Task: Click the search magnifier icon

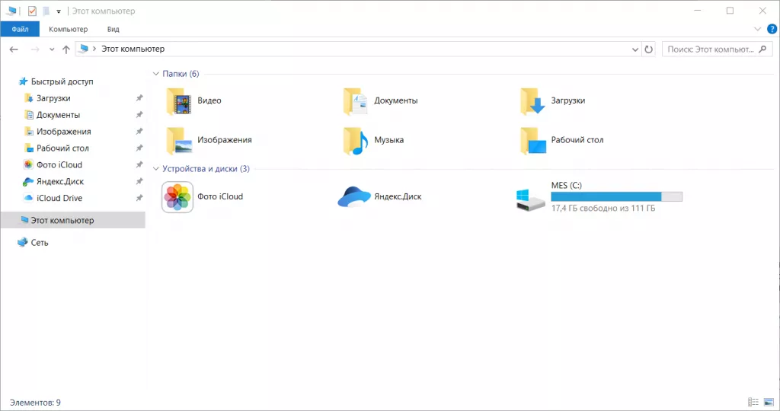Action: [762, 49]
